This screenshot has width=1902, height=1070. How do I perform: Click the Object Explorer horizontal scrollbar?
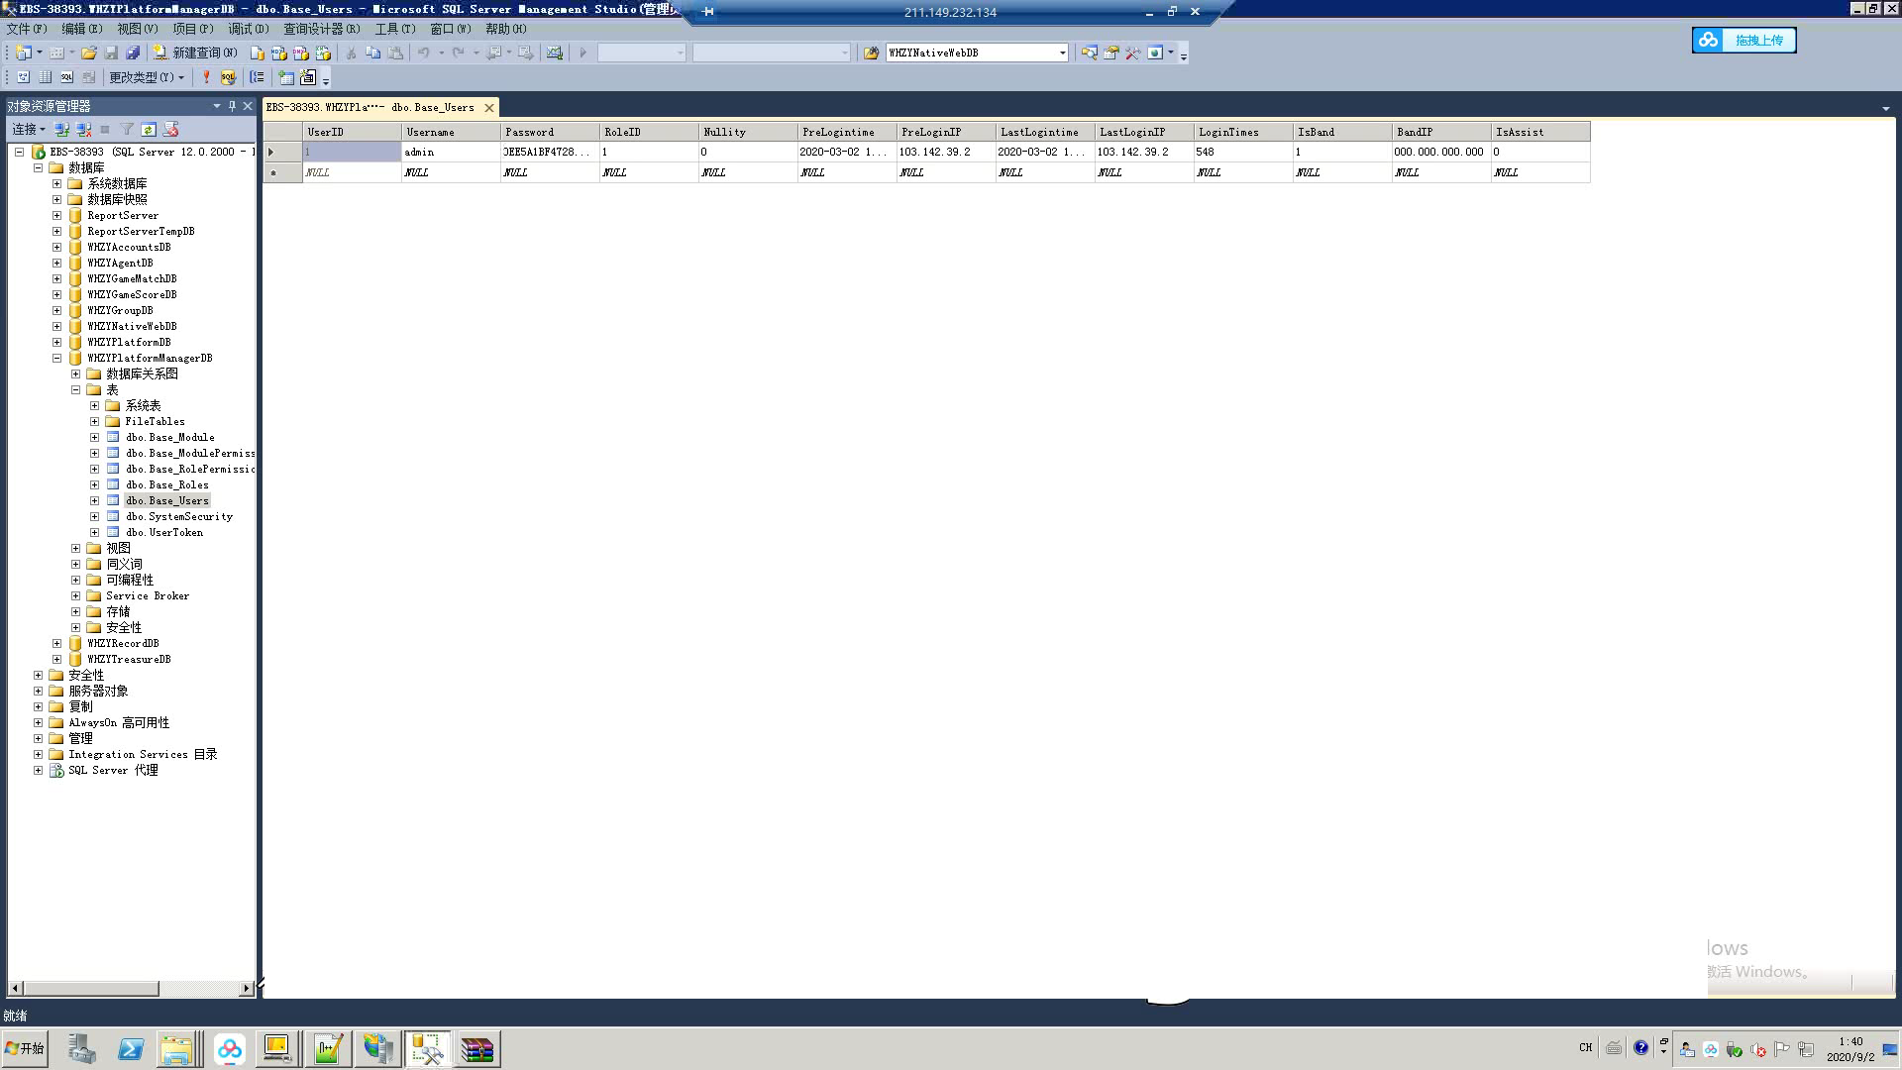[x=91, y=988]
